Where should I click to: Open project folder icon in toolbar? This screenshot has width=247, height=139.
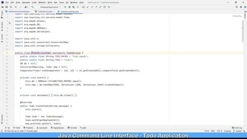click(x=2, y=7)
